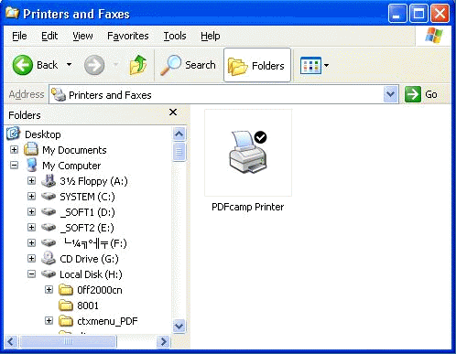Click the (F:) drive icon
Screen dimensions: 456x354
pos(49,243)
